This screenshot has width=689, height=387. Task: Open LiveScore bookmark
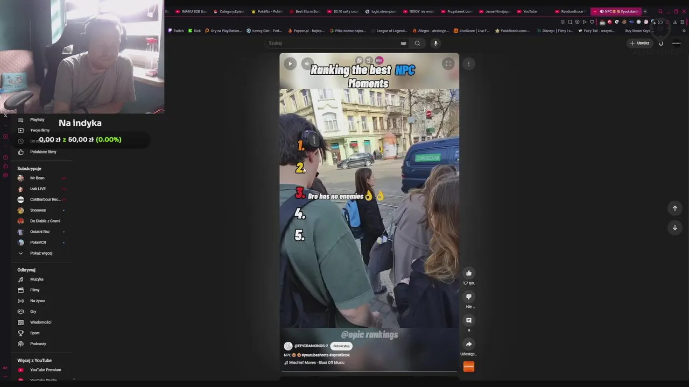(472, 31)
